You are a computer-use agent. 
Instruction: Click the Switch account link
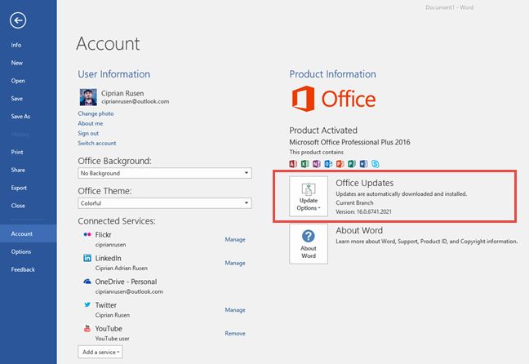[x=97, y=143]
